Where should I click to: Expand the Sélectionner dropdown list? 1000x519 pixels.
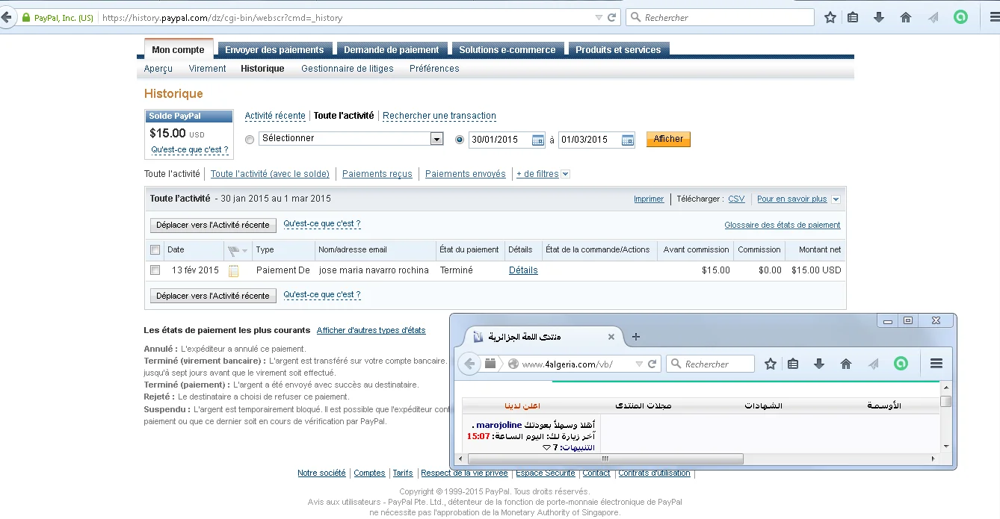click(436, 139)
